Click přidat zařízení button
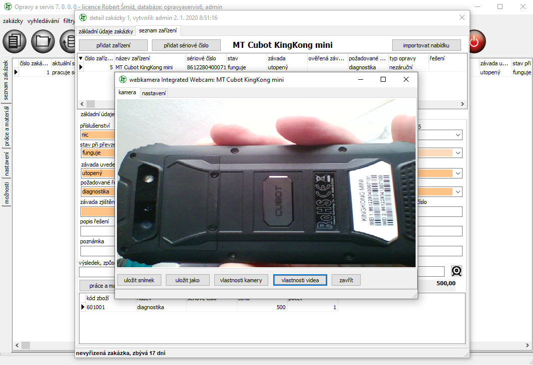The height and width of the screenshot is (365, 533). click(x=113, y=45)
